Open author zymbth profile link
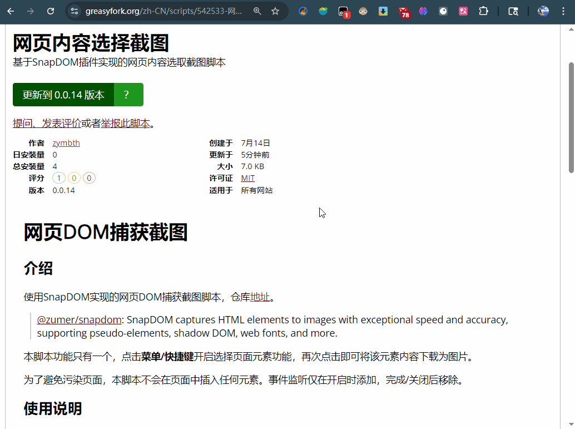This screenshot has width=575, height=429. (x=66, y=143)
